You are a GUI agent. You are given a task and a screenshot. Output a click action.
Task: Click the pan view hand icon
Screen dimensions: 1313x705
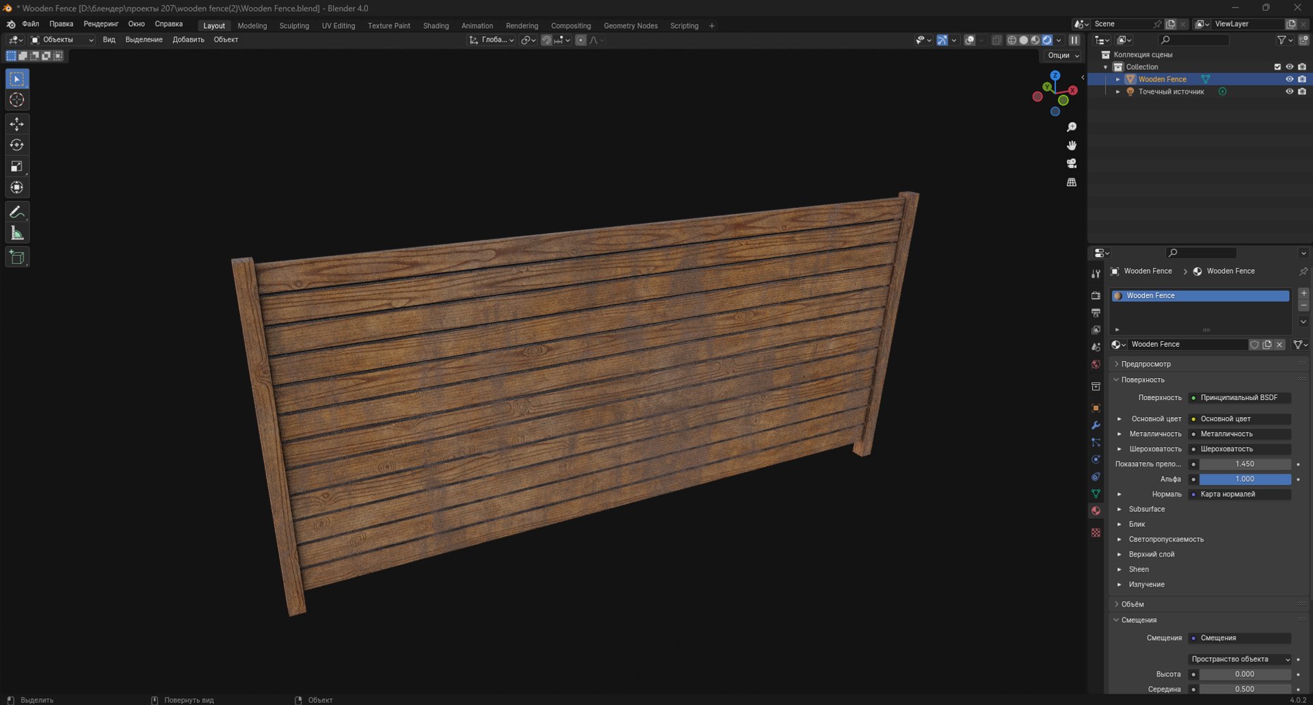[x=1072, y=145]
